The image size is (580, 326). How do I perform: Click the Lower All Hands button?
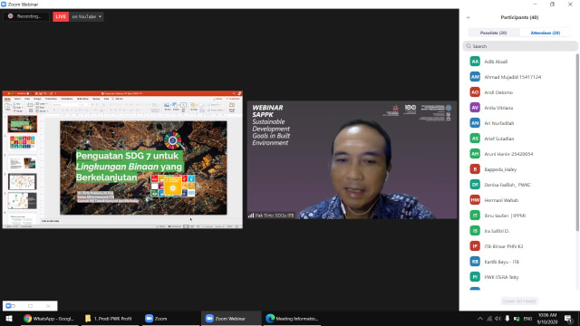(x=519, y=302)
